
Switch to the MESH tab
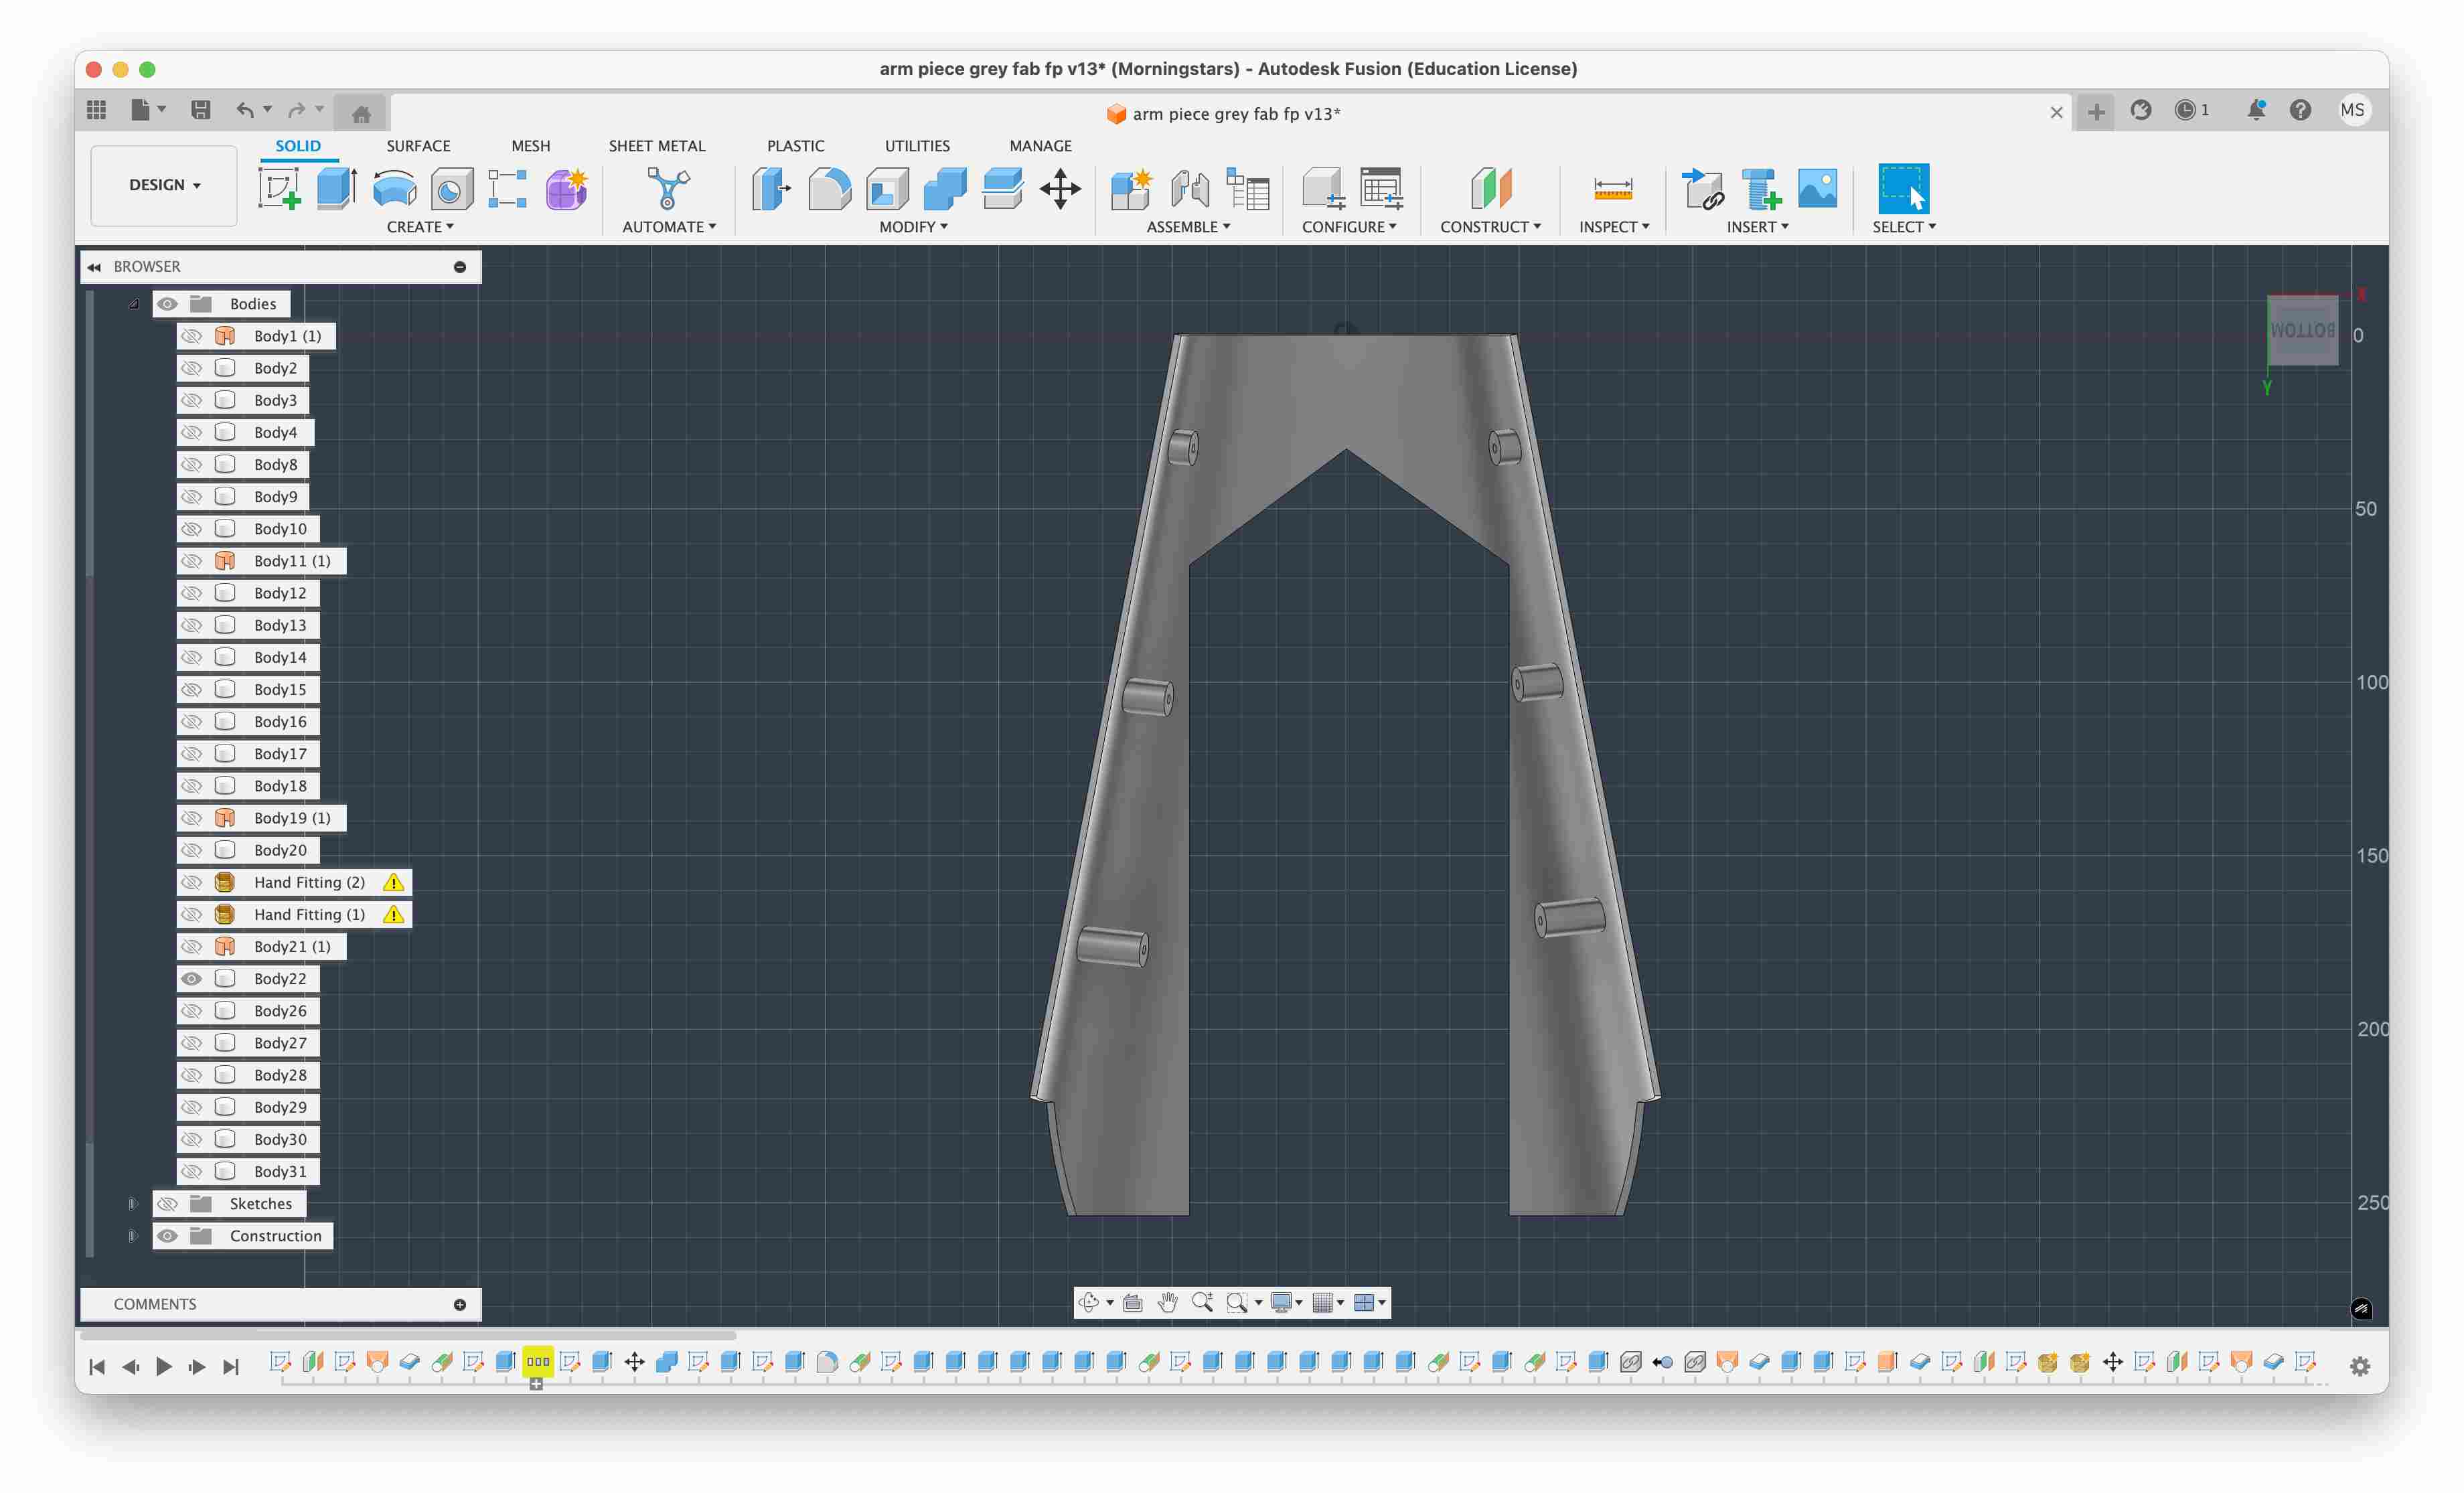point(530,146)
